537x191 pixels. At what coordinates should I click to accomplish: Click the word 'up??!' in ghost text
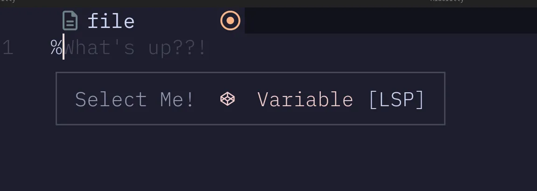tap(177, 48)
